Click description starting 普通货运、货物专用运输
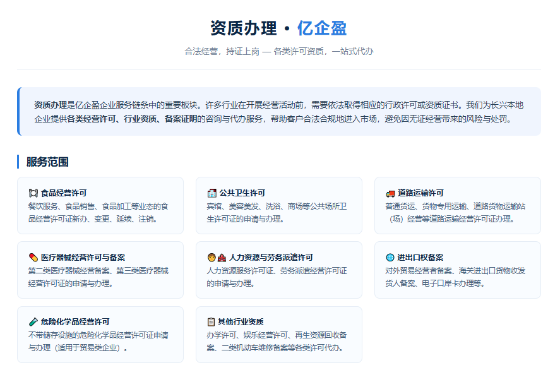560x370 pixels. pyautogui.click(x=455, y=213)
